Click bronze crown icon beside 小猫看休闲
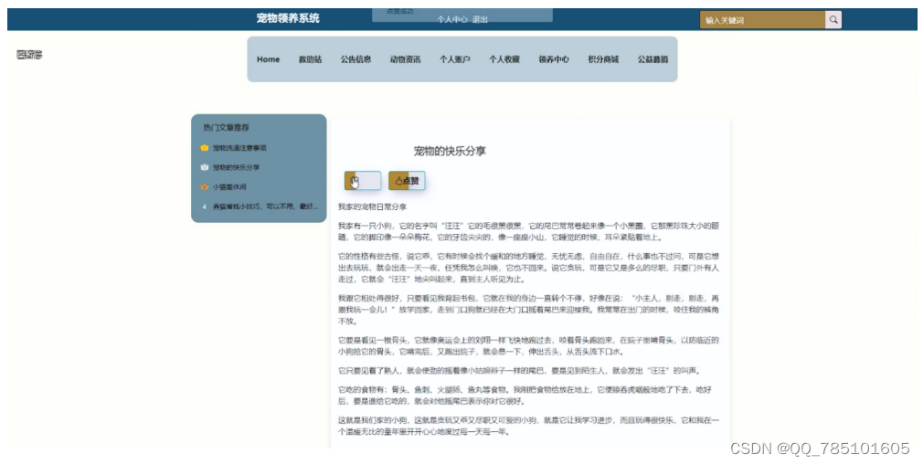This screenshot has width=923, height=465. pyautogui.click(x=205, y=187)
